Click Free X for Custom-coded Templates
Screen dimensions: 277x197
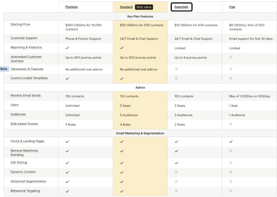[x=231, y=78]
